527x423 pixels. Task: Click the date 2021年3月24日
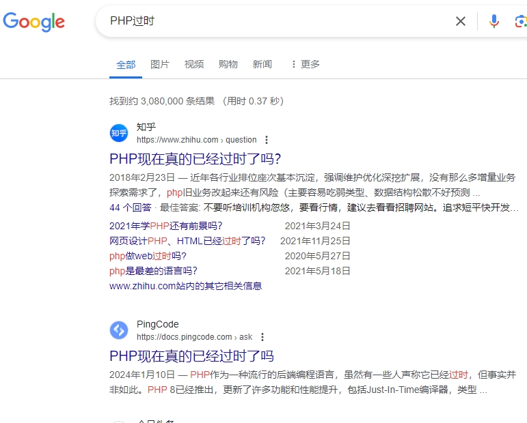pyautogui.click(x=317, y=226)
